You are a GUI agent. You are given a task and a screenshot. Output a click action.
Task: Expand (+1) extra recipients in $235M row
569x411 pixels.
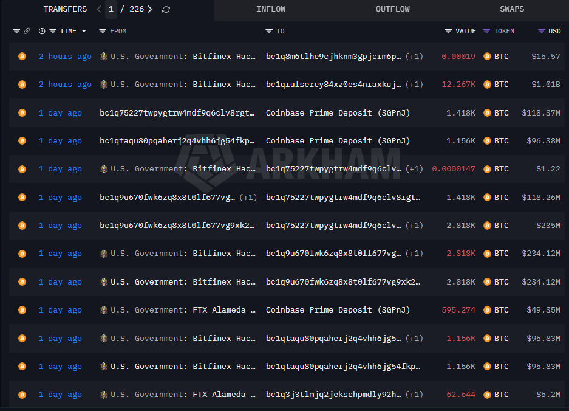414,226
